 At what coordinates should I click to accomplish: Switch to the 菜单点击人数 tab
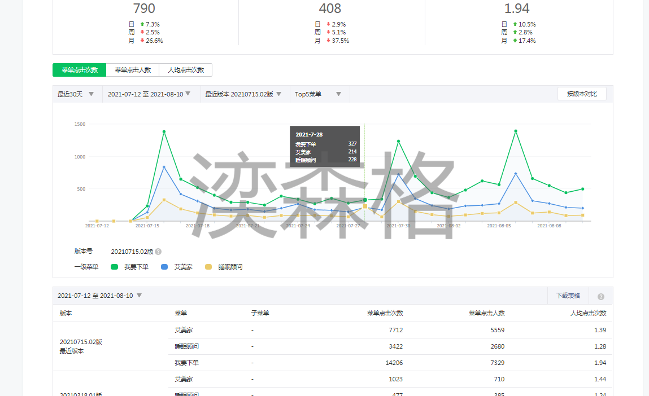pos(133,70)
